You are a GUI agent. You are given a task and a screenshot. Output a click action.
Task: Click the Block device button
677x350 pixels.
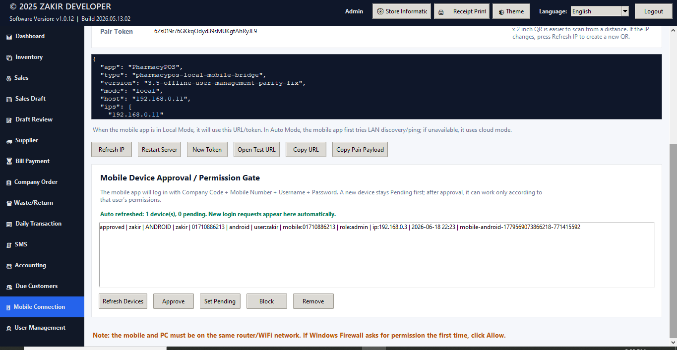267,301
